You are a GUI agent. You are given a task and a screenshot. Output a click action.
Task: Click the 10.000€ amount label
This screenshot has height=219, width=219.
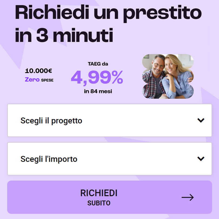[x=39, y=71]
